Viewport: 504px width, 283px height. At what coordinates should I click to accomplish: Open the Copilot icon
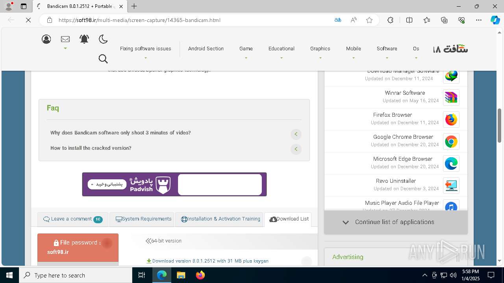(495, 20)
